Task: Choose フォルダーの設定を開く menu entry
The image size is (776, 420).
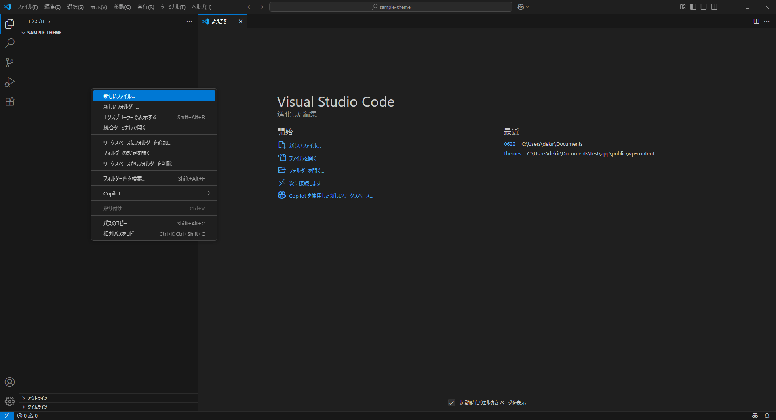Action: point(154,153)
